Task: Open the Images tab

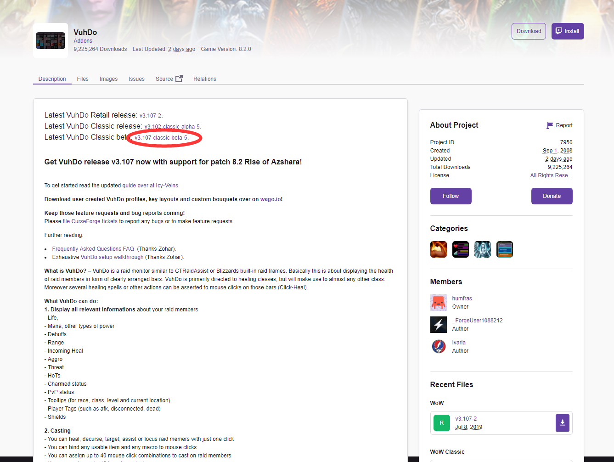Action: (108, 79)
